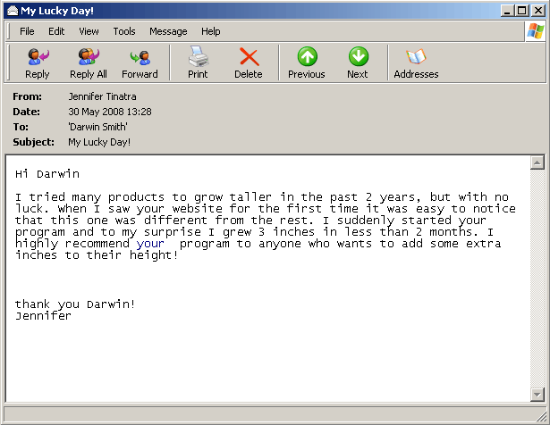The height and width of the screenshot is (425, 550).
Task: Click the envelope icon in the title bar
Action: pos(12,10)
